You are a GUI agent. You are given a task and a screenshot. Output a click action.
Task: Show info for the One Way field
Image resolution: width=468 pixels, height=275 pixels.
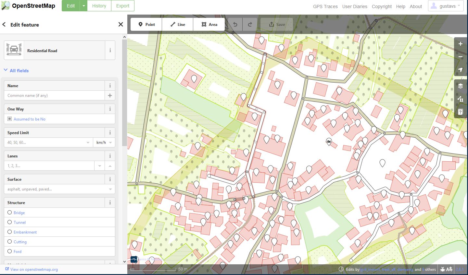[110, 109]
